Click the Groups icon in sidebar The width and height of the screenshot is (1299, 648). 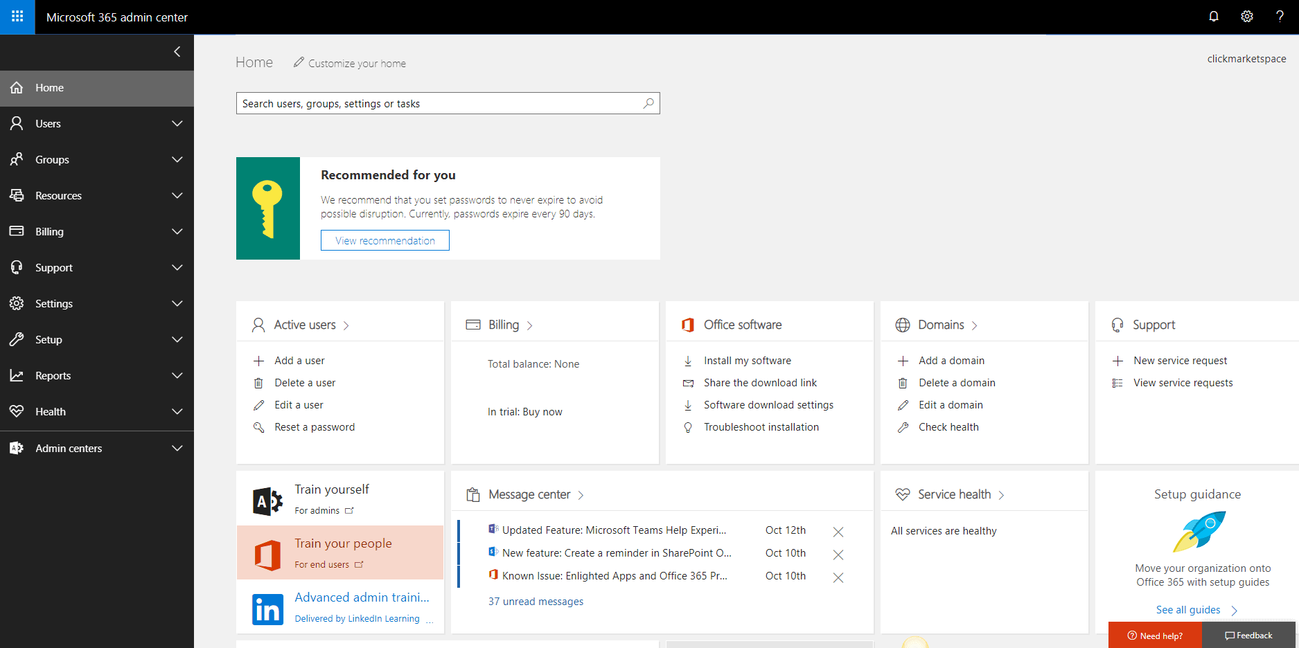coord(17,159)
